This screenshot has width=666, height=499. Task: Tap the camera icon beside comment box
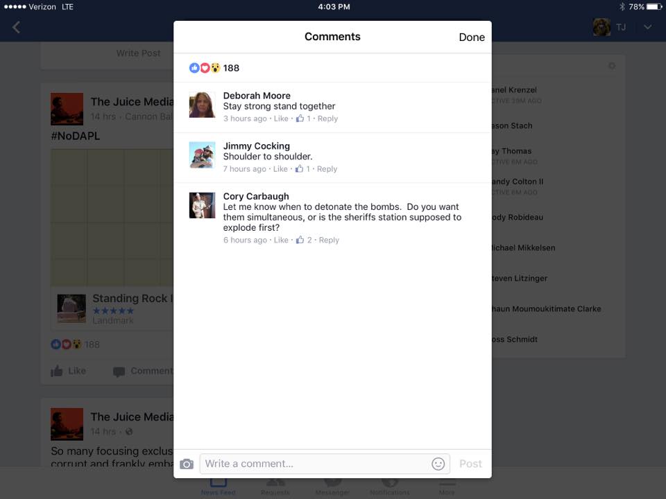click(187, 464)
